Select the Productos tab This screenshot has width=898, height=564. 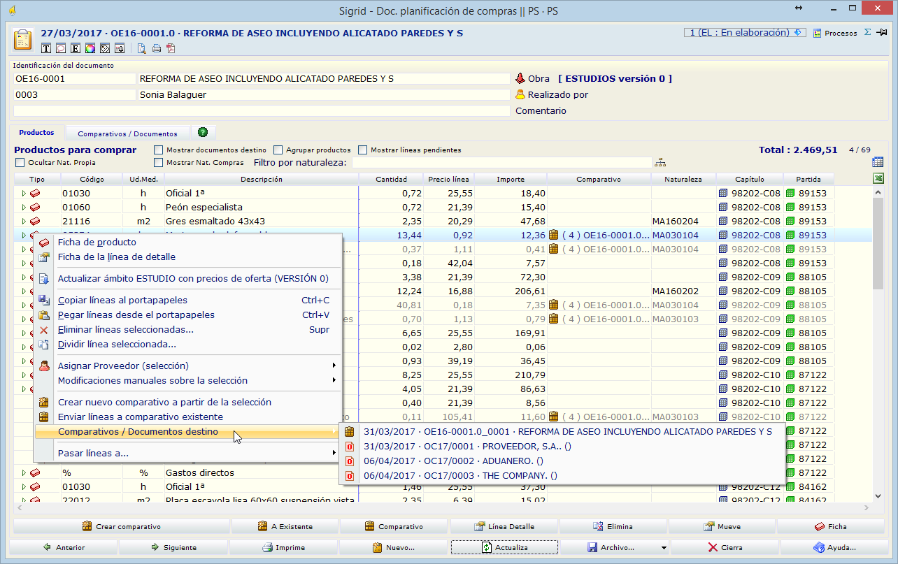[x=36, y=133]
